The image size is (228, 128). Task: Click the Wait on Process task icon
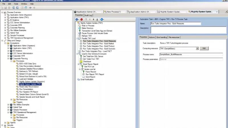[80, 26]
